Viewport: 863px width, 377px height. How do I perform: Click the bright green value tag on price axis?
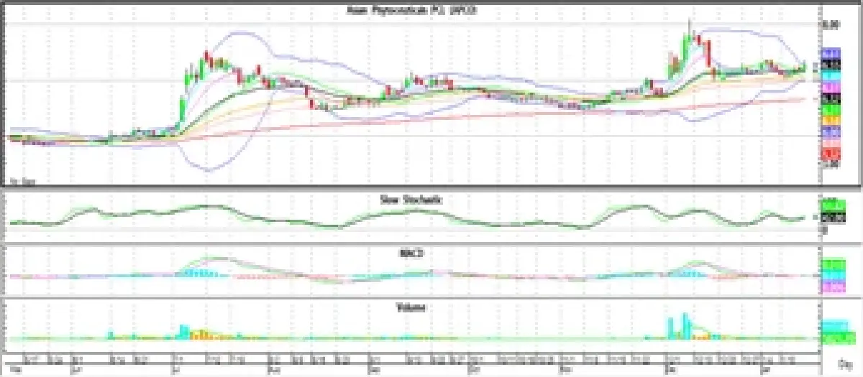point(831,109)
